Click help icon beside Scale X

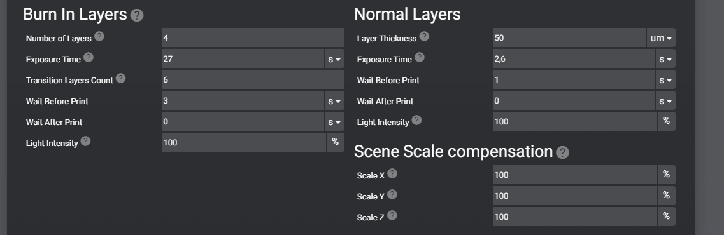coord(392,173)
